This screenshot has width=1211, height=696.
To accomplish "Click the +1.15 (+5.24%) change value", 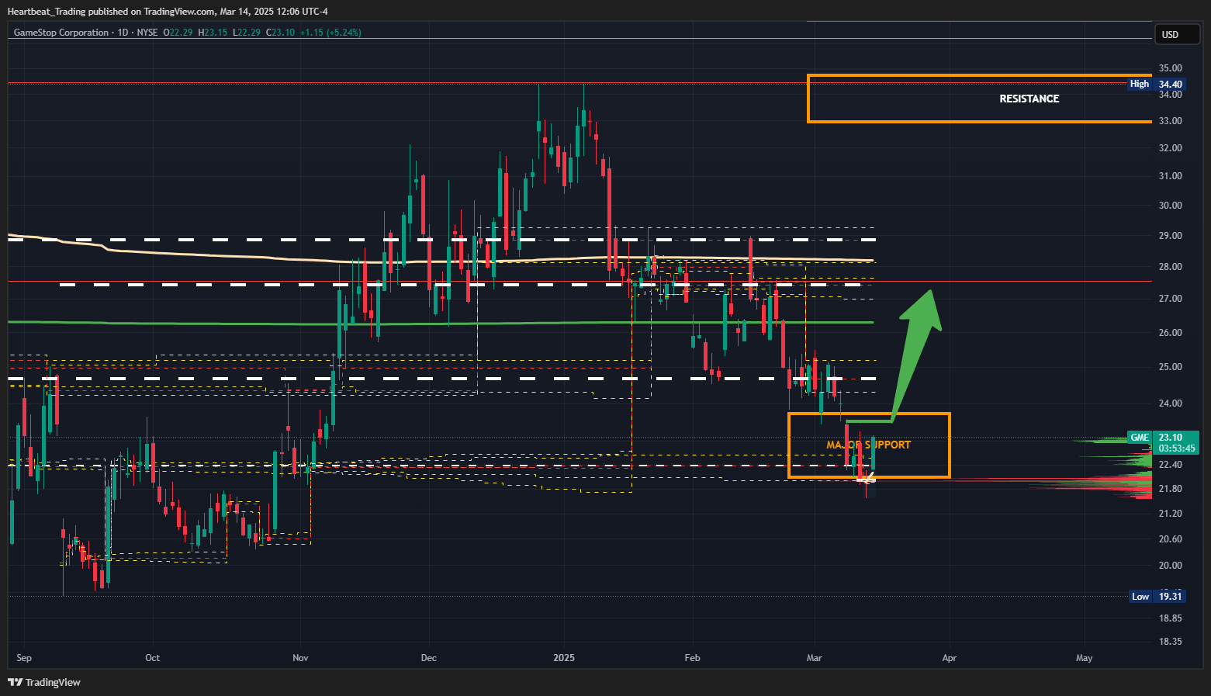I will click(x=330, y=33).
